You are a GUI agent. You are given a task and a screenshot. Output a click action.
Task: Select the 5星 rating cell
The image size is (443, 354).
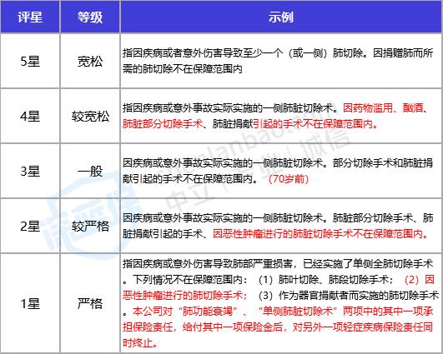tap(30, 61)
